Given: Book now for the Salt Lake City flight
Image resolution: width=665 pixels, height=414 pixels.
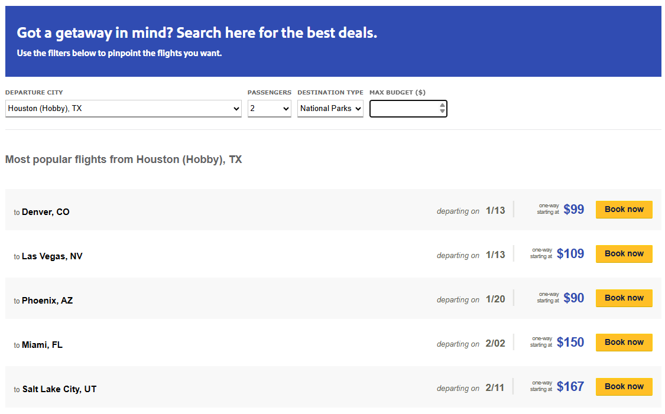Looking at the screenshot, I should (624, 386).
